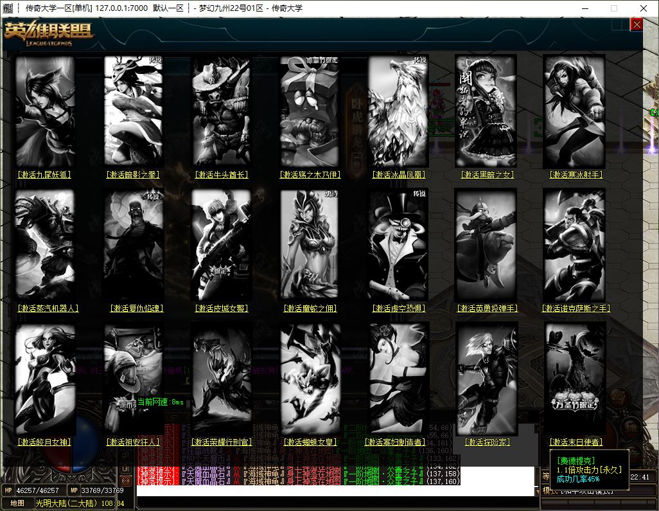Click the 英勇投弹手 bomber portrait
659x511 pixels.
click(486, 245)
